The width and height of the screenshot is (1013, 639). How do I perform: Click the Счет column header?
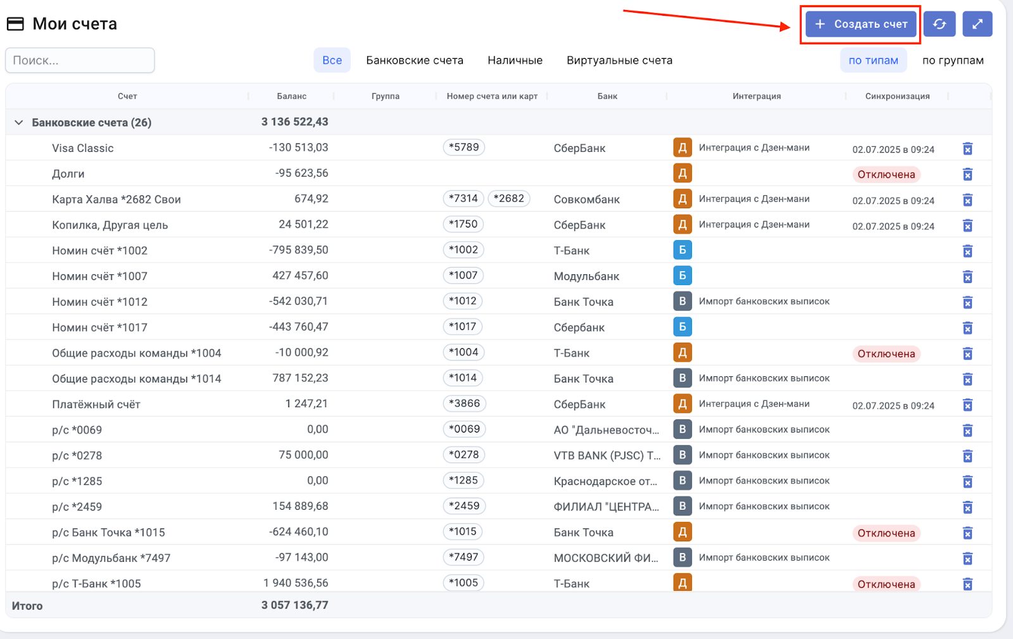pos(127,96)
